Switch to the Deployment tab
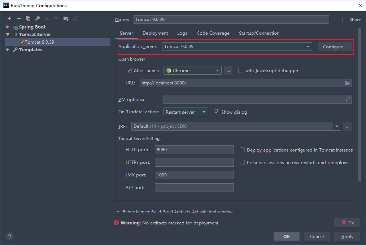The image size is (366, 245). [155, 33]
